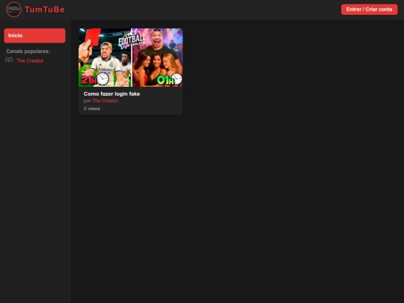Open the Entrar / Criar conta button
Screen dimensions: 404x303
[370, 10]
